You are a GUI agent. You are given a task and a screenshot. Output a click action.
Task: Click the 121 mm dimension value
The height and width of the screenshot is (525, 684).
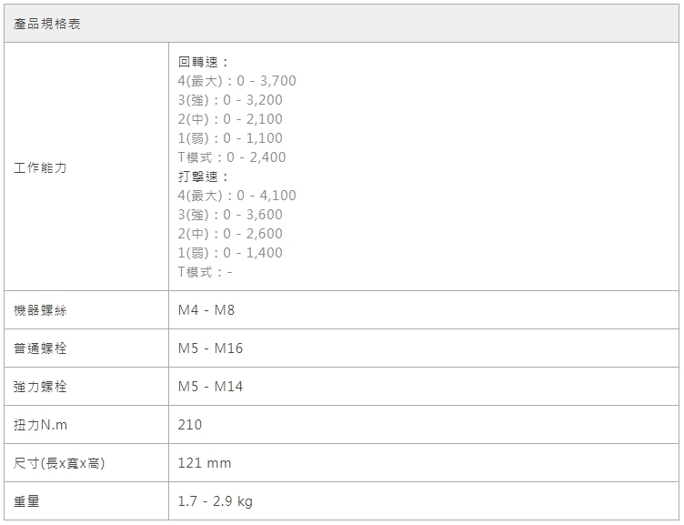click(x=205, y=463)
